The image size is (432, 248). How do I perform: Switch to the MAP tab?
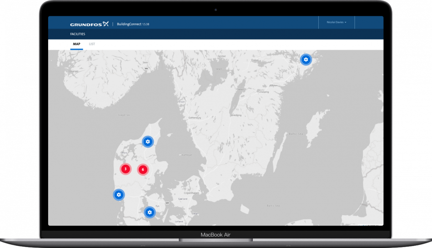(76, 44)
